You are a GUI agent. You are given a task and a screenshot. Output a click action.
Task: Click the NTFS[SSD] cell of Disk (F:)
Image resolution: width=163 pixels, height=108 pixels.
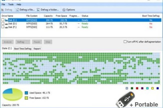click(x=32, y=27)
